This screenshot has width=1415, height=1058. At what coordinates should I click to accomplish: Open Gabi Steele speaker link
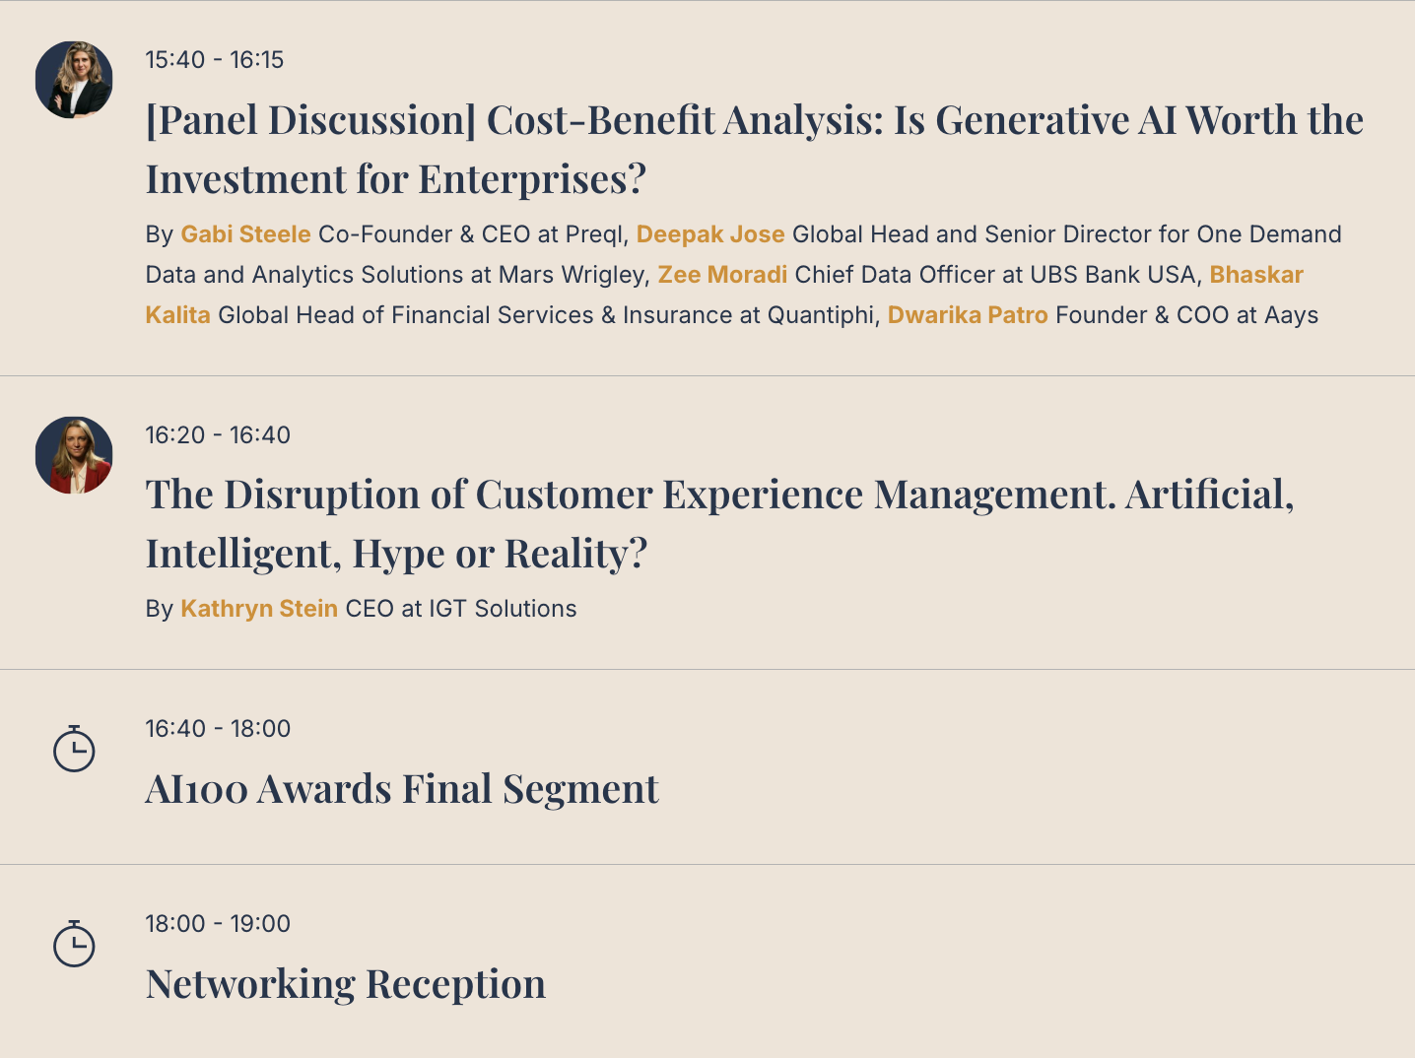pos(245,234)
